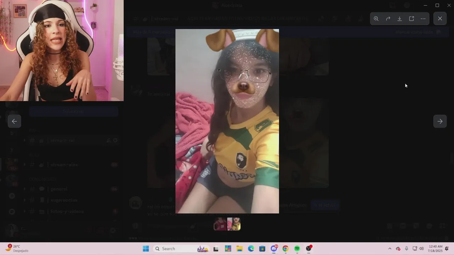Forward the image using the curved arrow

coord(388,19)
